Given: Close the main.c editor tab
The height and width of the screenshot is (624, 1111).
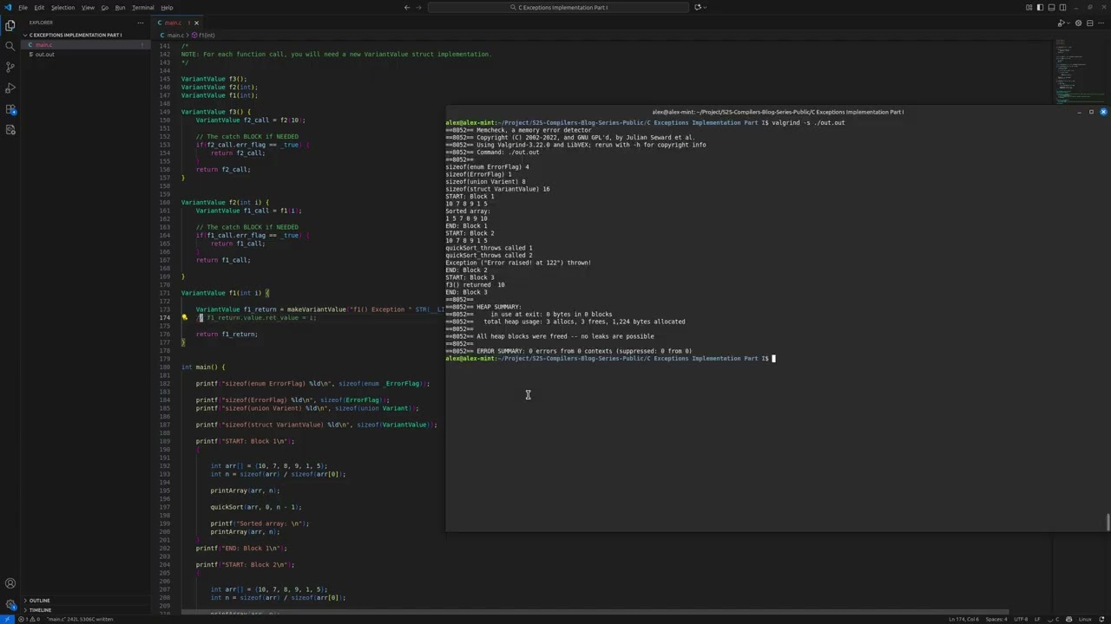Looking at the screenshot, I should click(x=196, y=23).
